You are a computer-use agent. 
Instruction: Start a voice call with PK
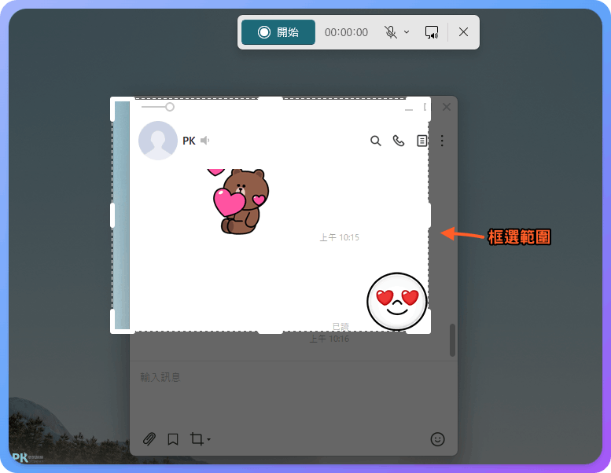tap(398, 141)
